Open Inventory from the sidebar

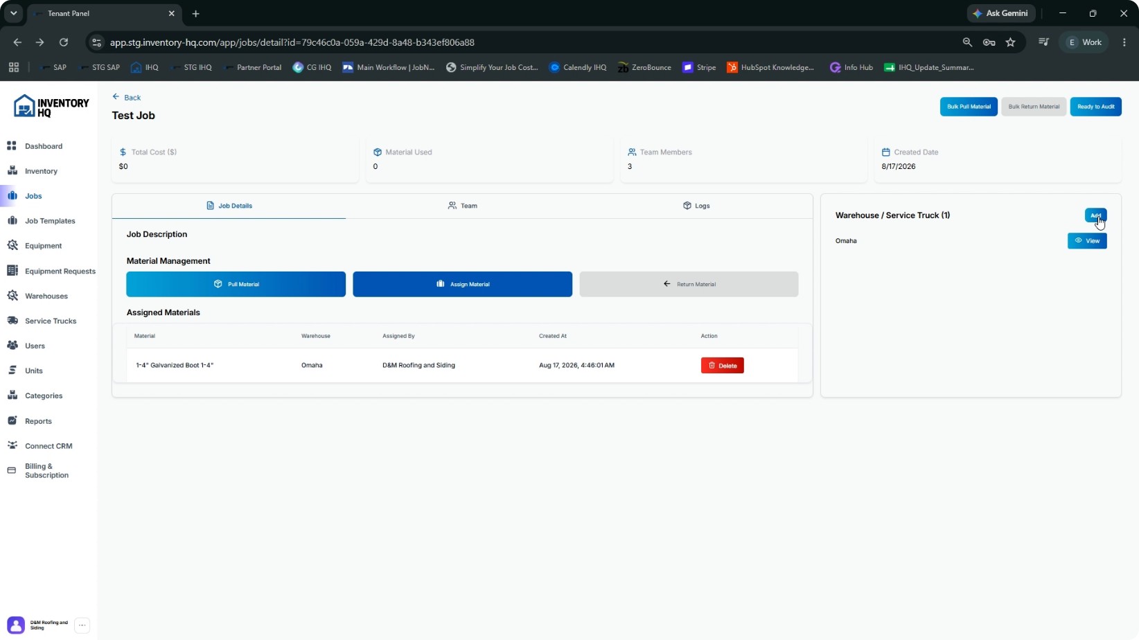[x=41, y=171]
